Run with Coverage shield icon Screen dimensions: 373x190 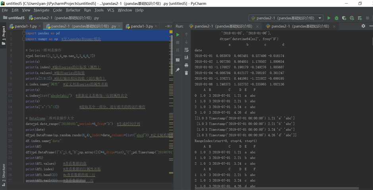pyautogui.click(x=344, y=18)
